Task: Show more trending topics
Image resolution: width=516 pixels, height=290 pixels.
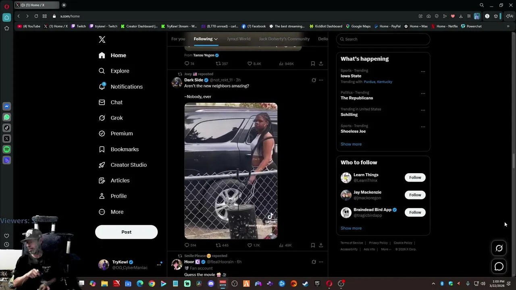Action: 351,144
